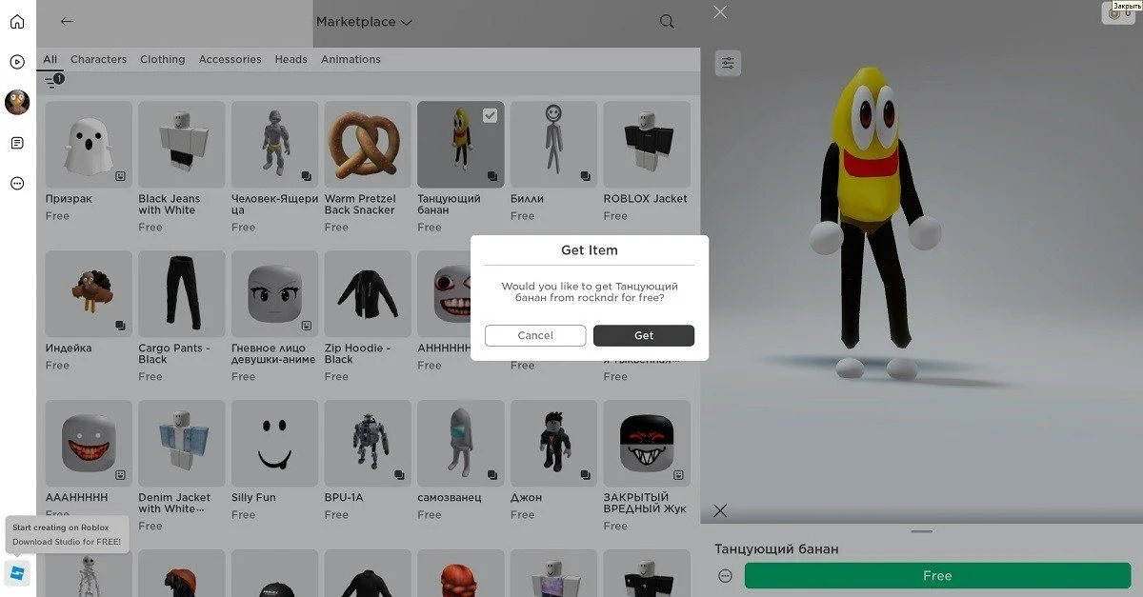This screenshot has width=1143, height=597.
Task: Select the Zip Hoodie - Black thumbnail
Action: click(368, 293)
